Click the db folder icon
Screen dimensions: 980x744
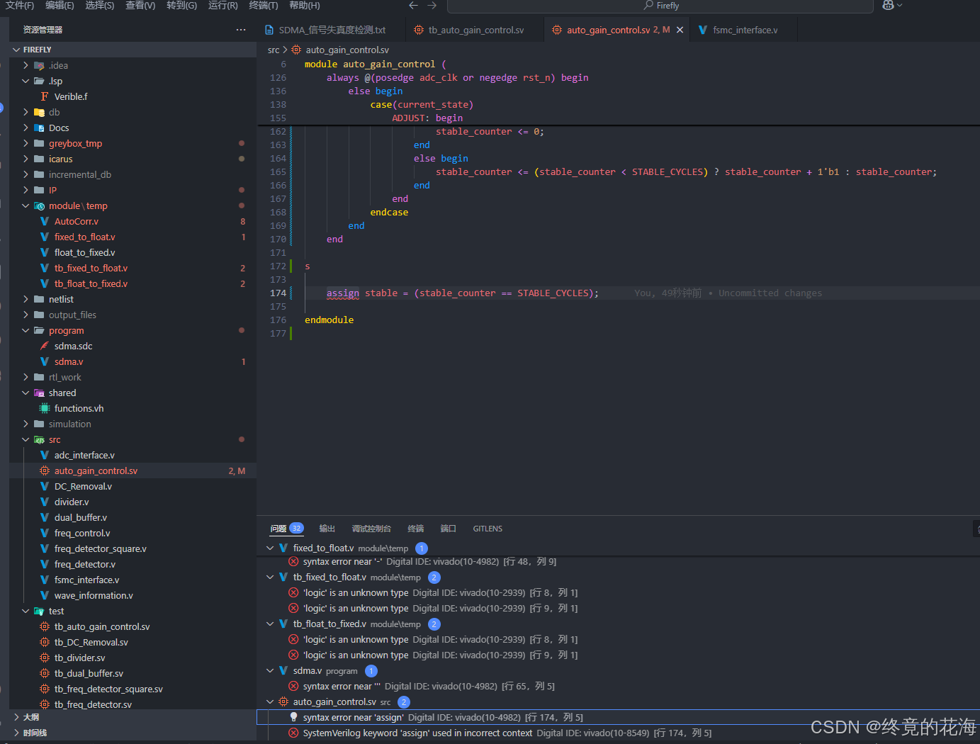pos(39,112)
